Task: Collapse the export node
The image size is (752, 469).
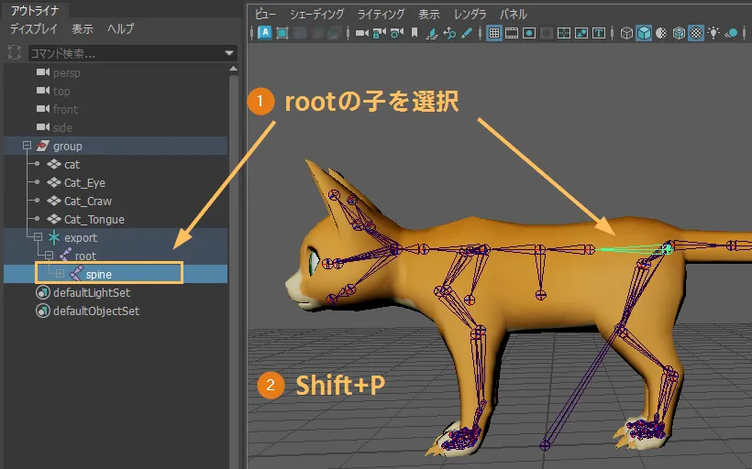Action: pyautogui.click(x=38, y=237)
